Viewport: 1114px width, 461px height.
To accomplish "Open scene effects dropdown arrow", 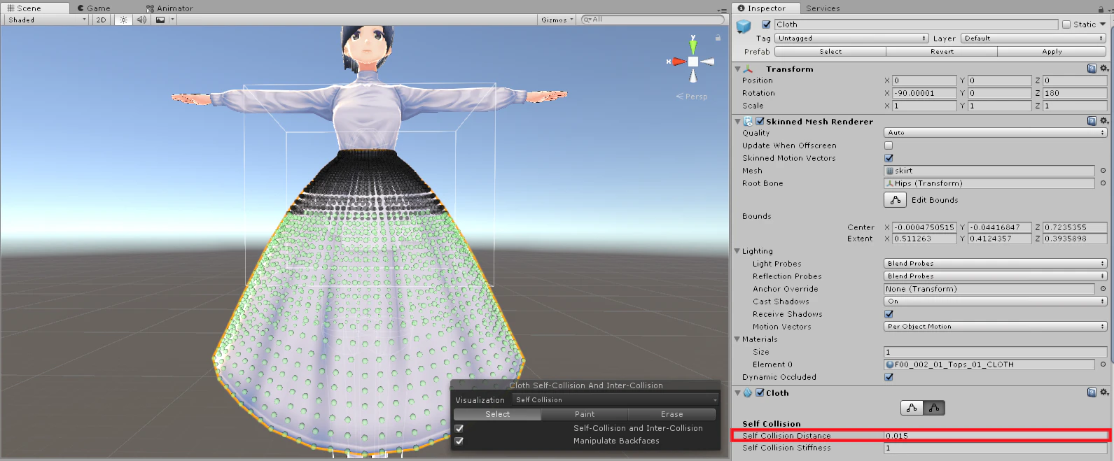I will [x=172, y=20].
